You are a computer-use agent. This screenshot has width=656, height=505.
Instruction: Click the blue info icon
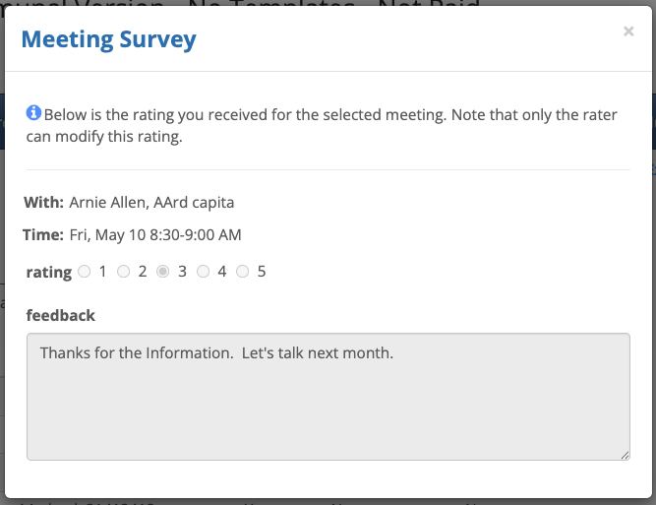point(33,113)
